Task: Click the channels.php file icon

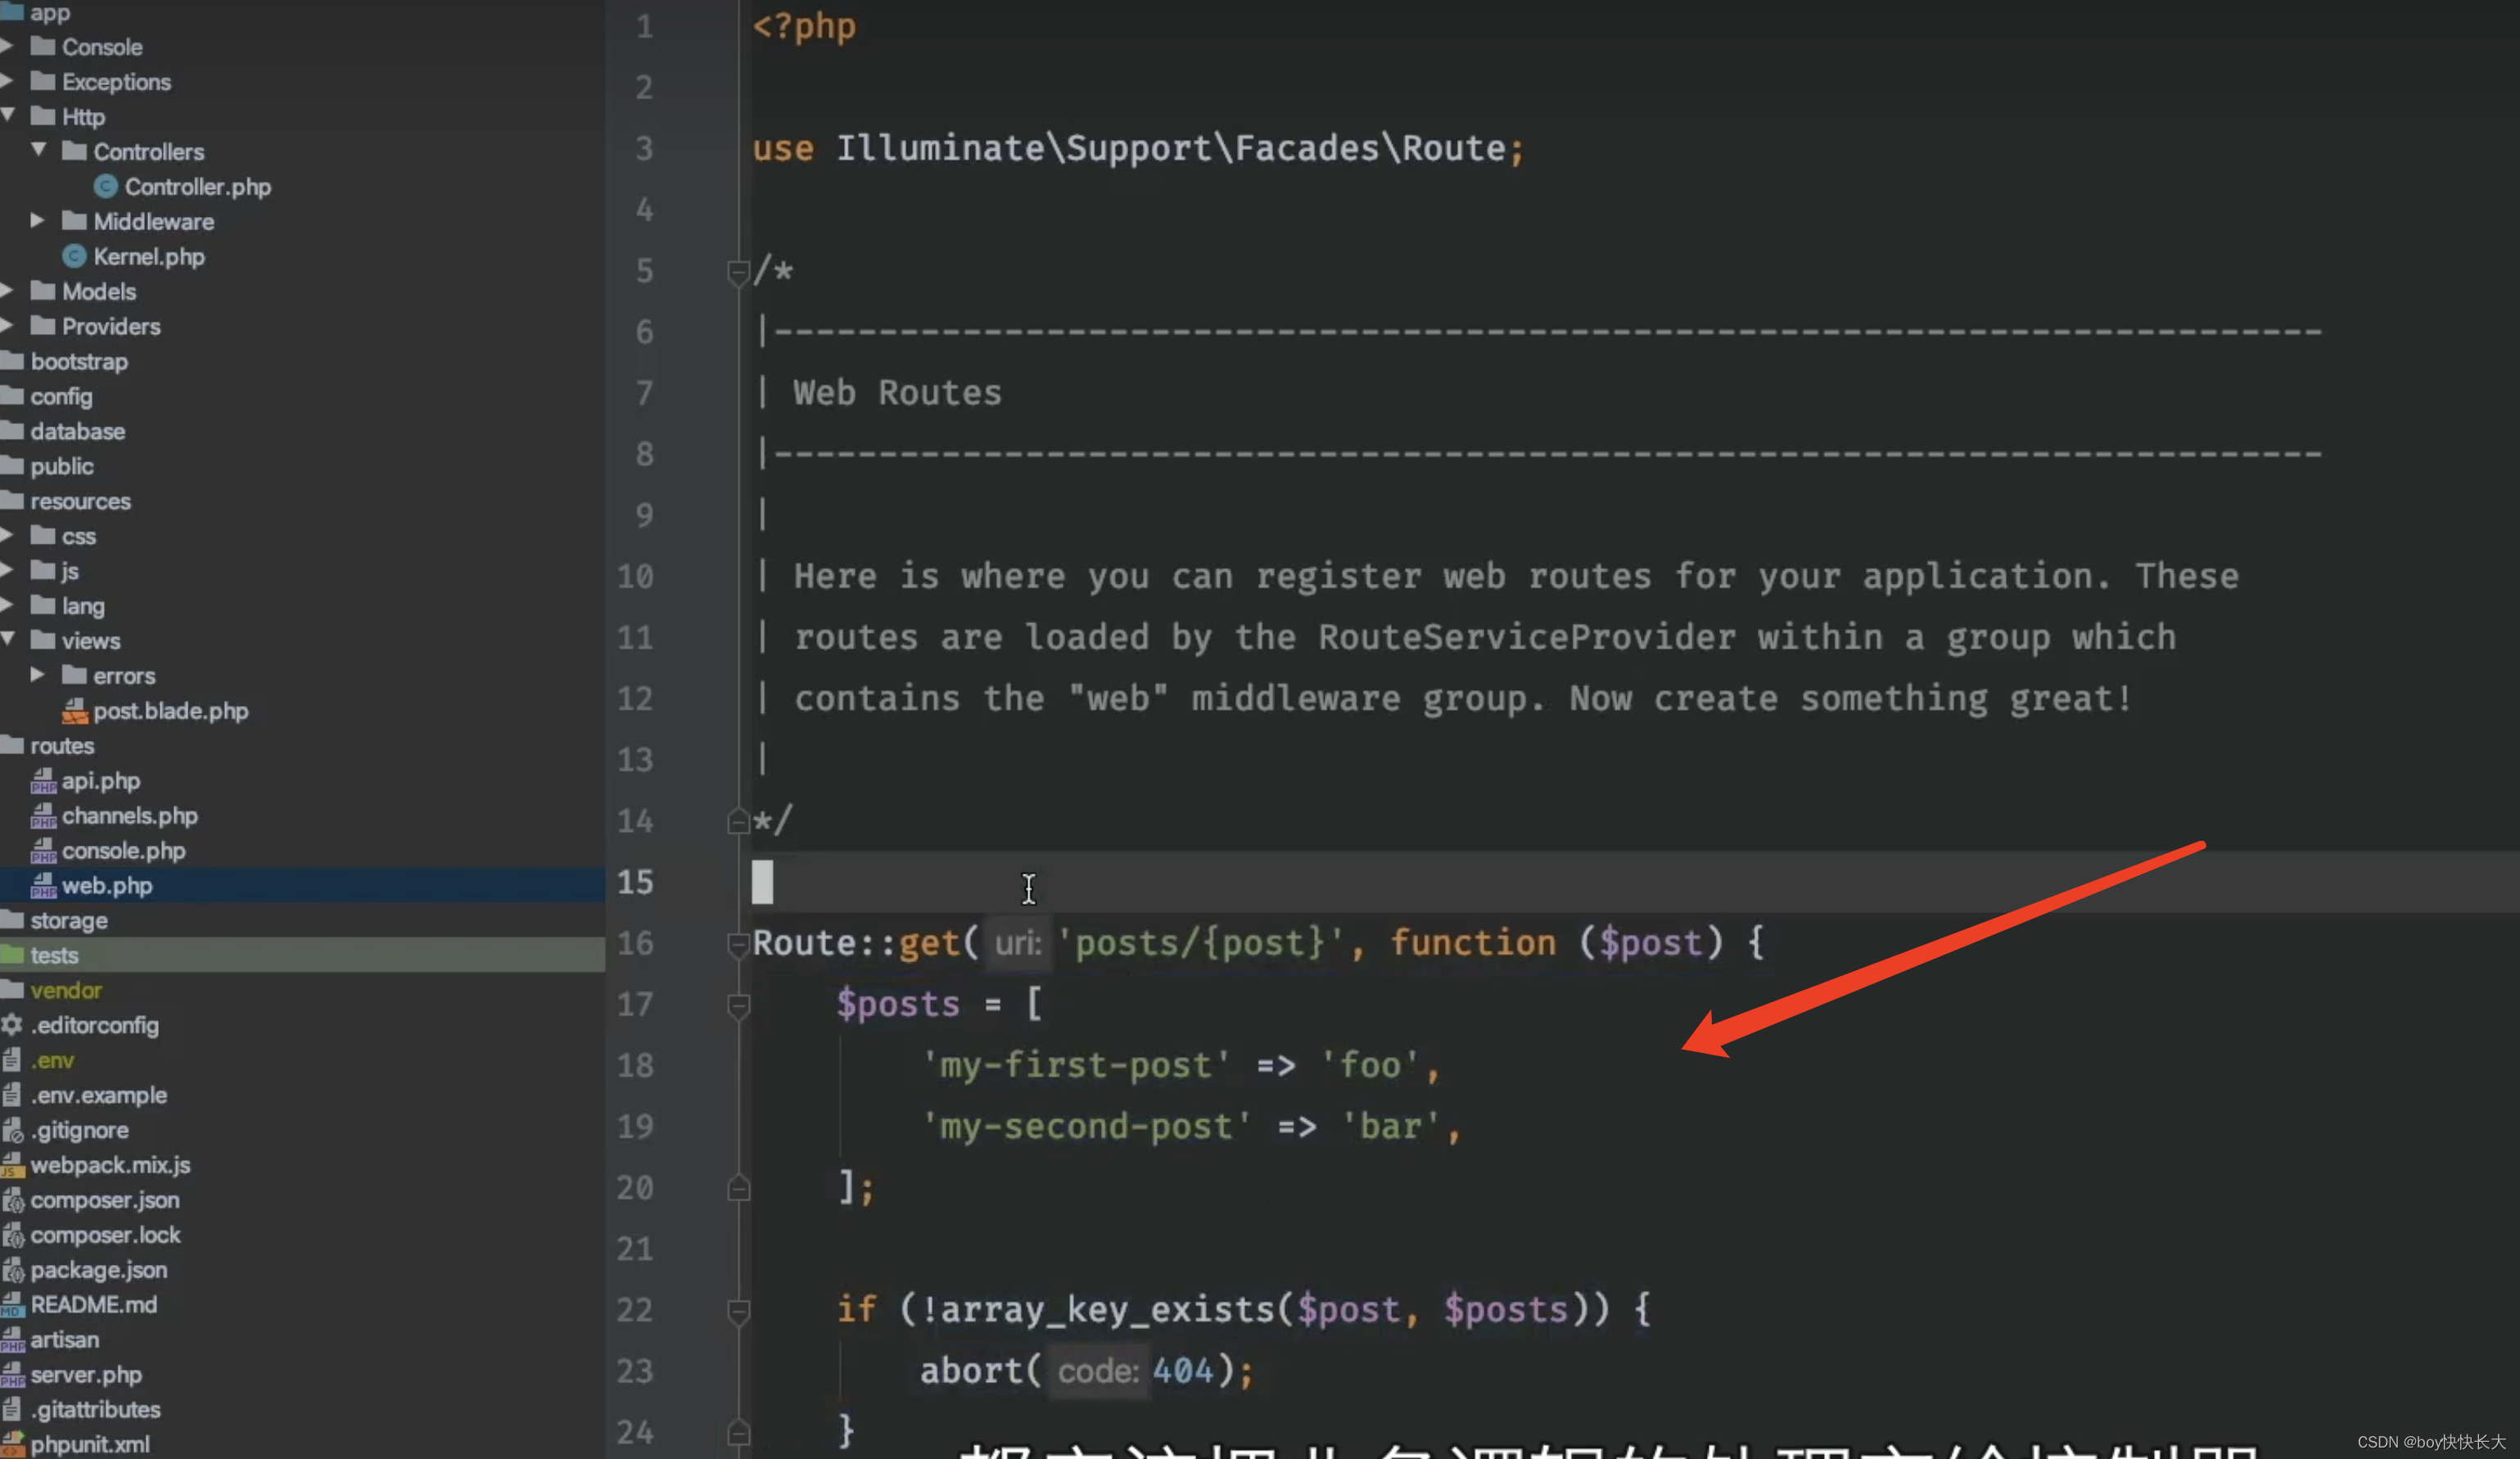Action: coord(43,816)
